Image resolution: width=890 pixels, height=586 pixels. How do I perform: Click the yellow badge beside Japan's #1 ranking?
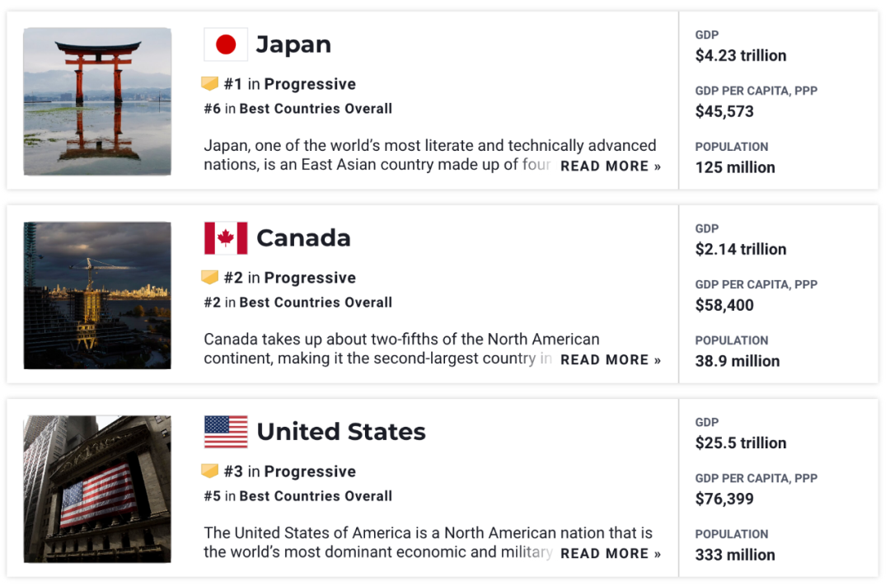[210, 84]
